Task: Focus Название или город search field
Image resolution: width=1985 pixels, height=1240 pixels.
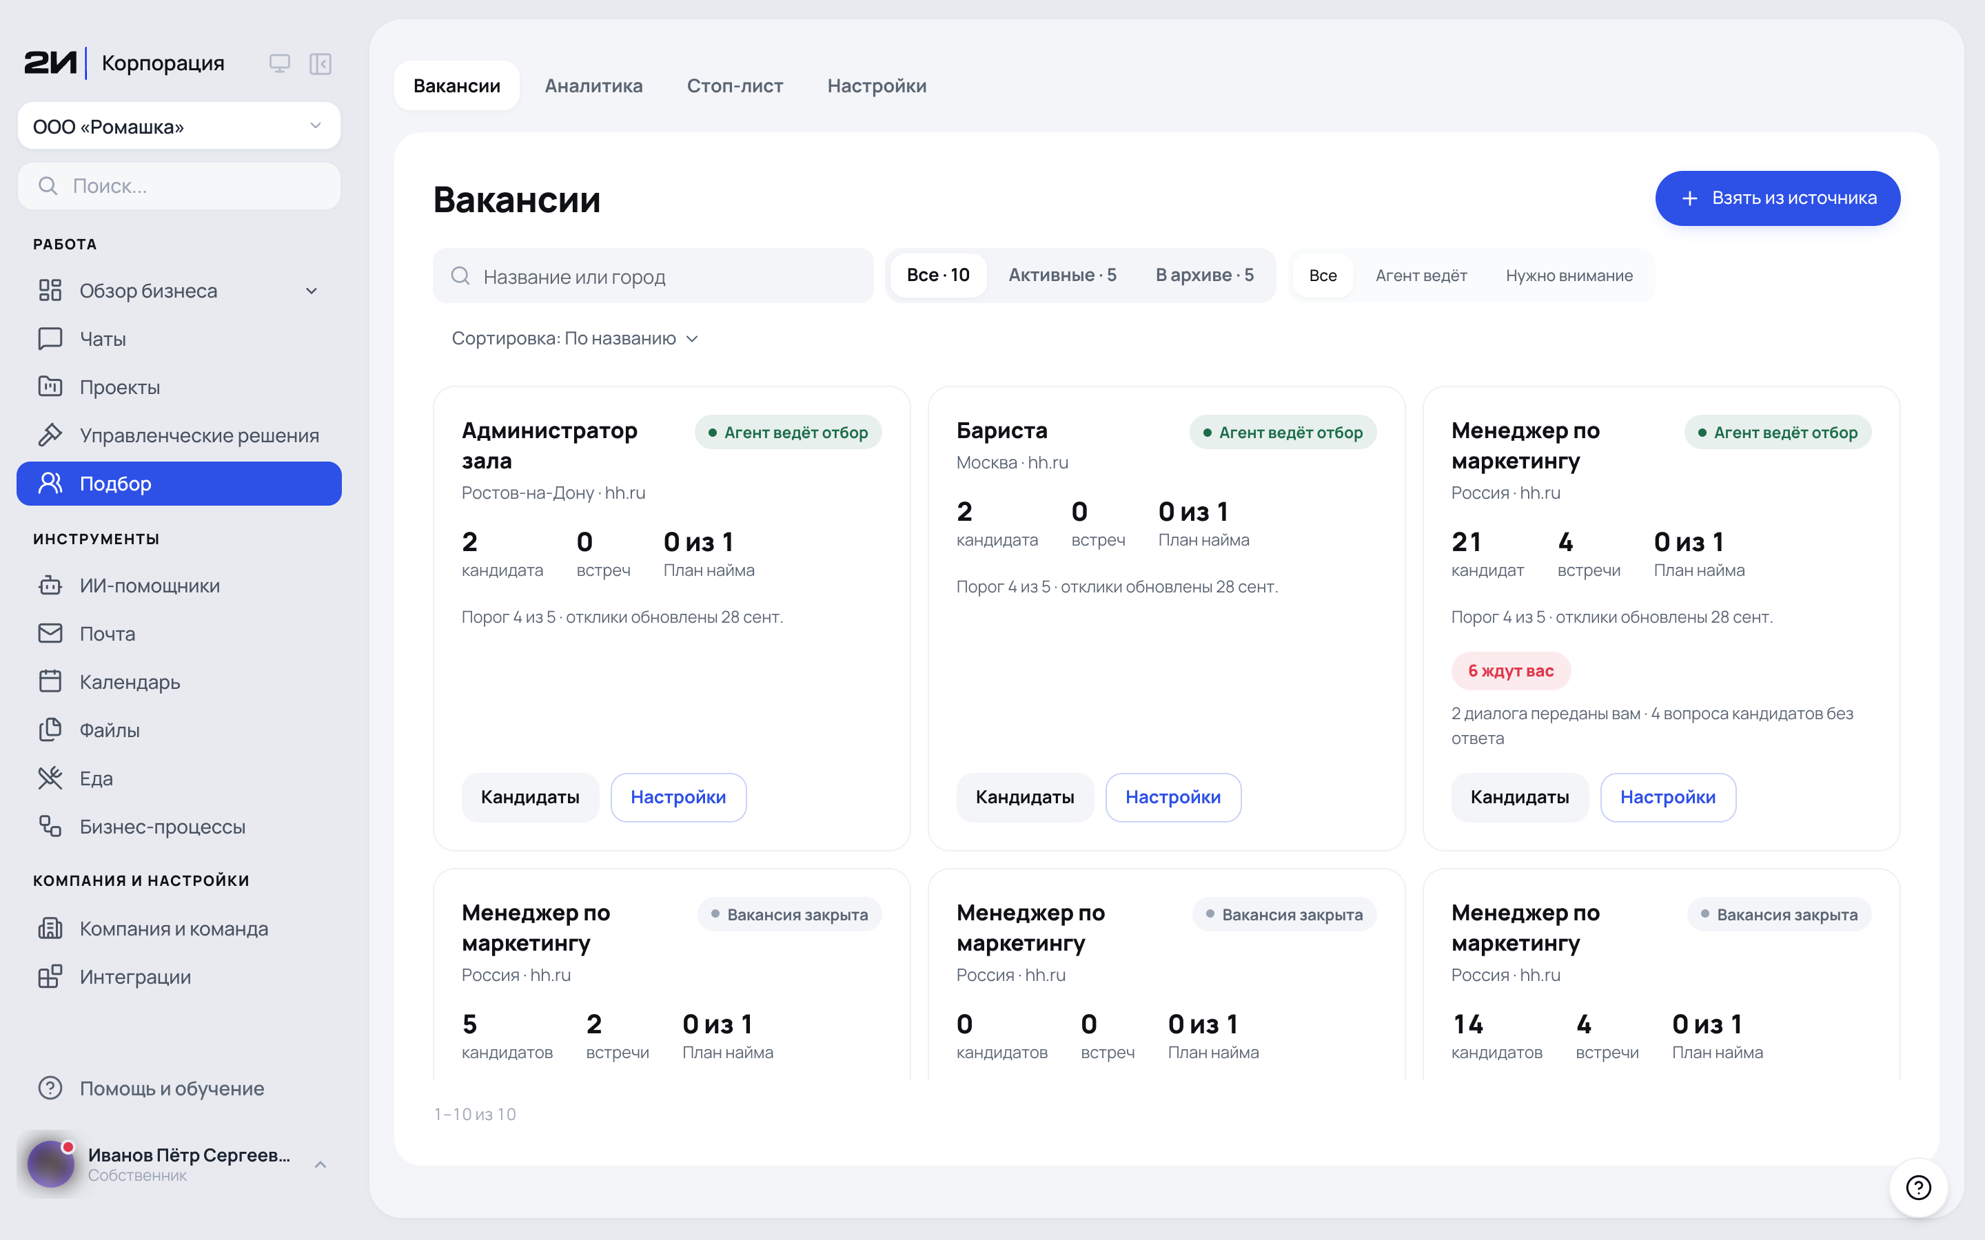Action: pyautogui.click(x=653, y=276)
